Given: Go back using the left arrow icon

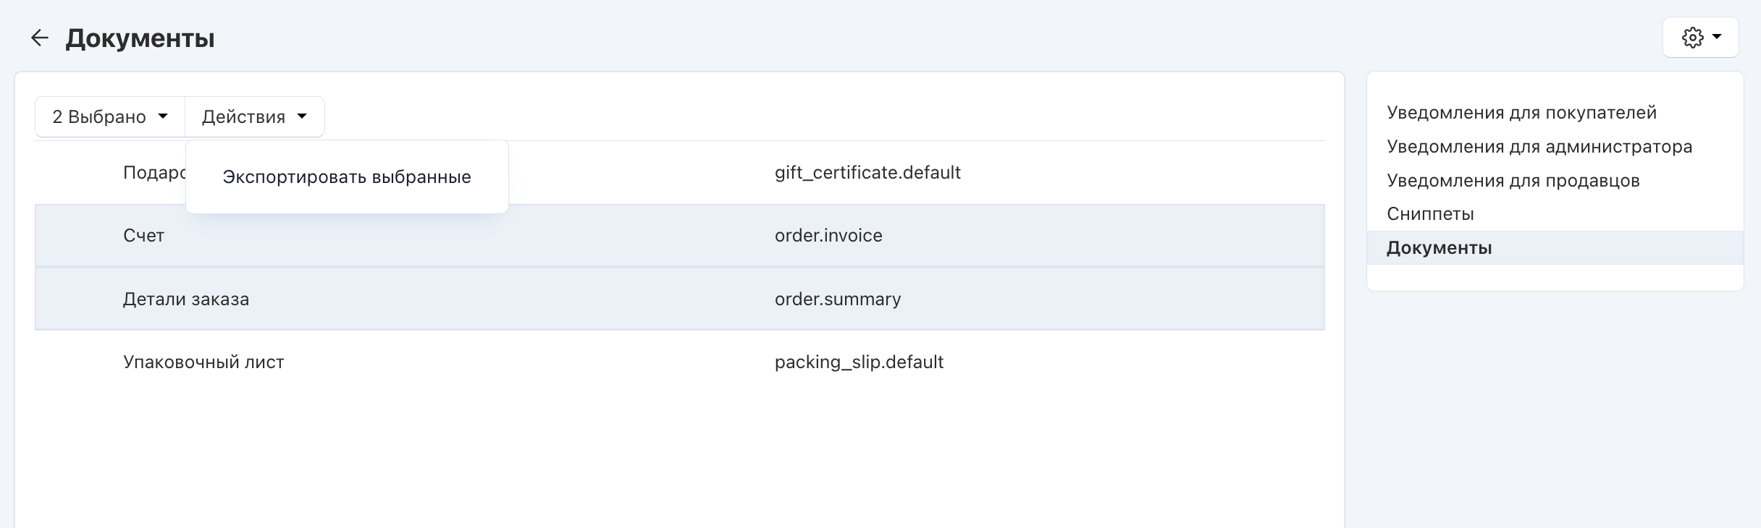Looking at the screenshot, I should click(x=39, y=38).
